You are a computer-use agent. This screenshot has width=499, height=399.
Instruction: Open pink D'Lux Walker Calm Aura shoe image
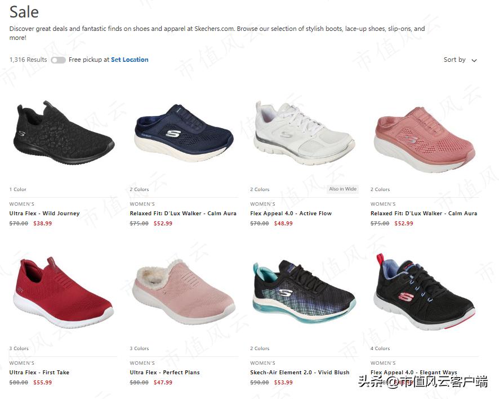point(425,140)
